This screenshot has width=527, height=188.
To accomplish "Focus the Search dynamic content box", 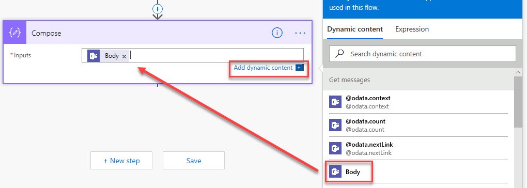I will [423, 54].
